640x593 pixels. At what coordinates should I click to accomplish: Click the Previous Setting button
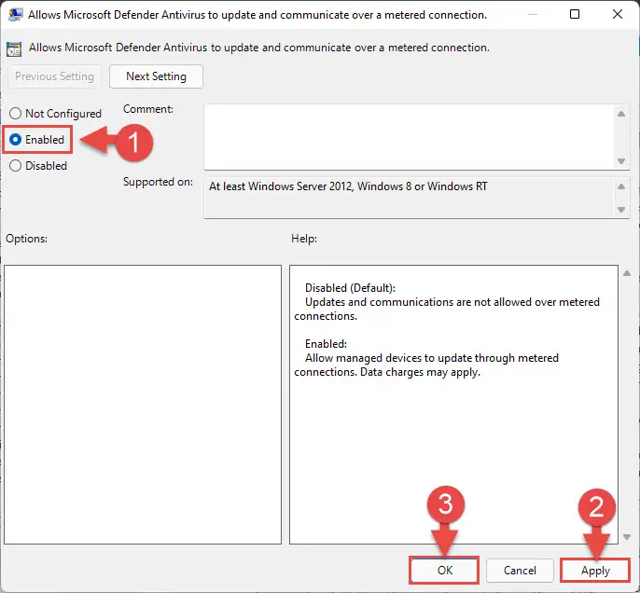click(54, 76)
